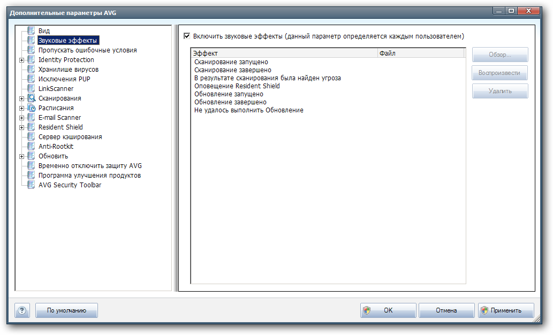Click the Anti-Rootkit tree icon
553x335 pixels.
pyautogui.click(x=31, y=146)
